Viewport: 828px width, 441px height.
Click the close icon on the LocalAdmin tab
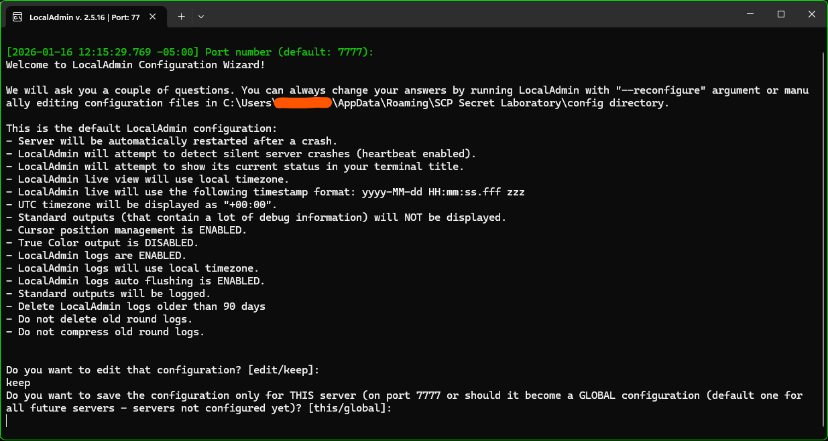pyautogui.click(x=152, y=16)
